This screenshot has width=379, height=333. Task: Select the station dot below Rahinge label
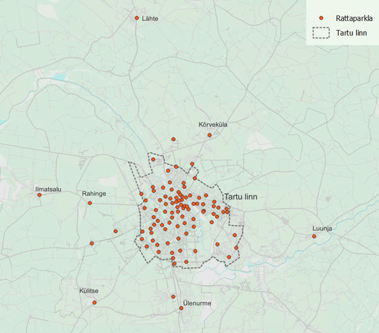(90, 203)
